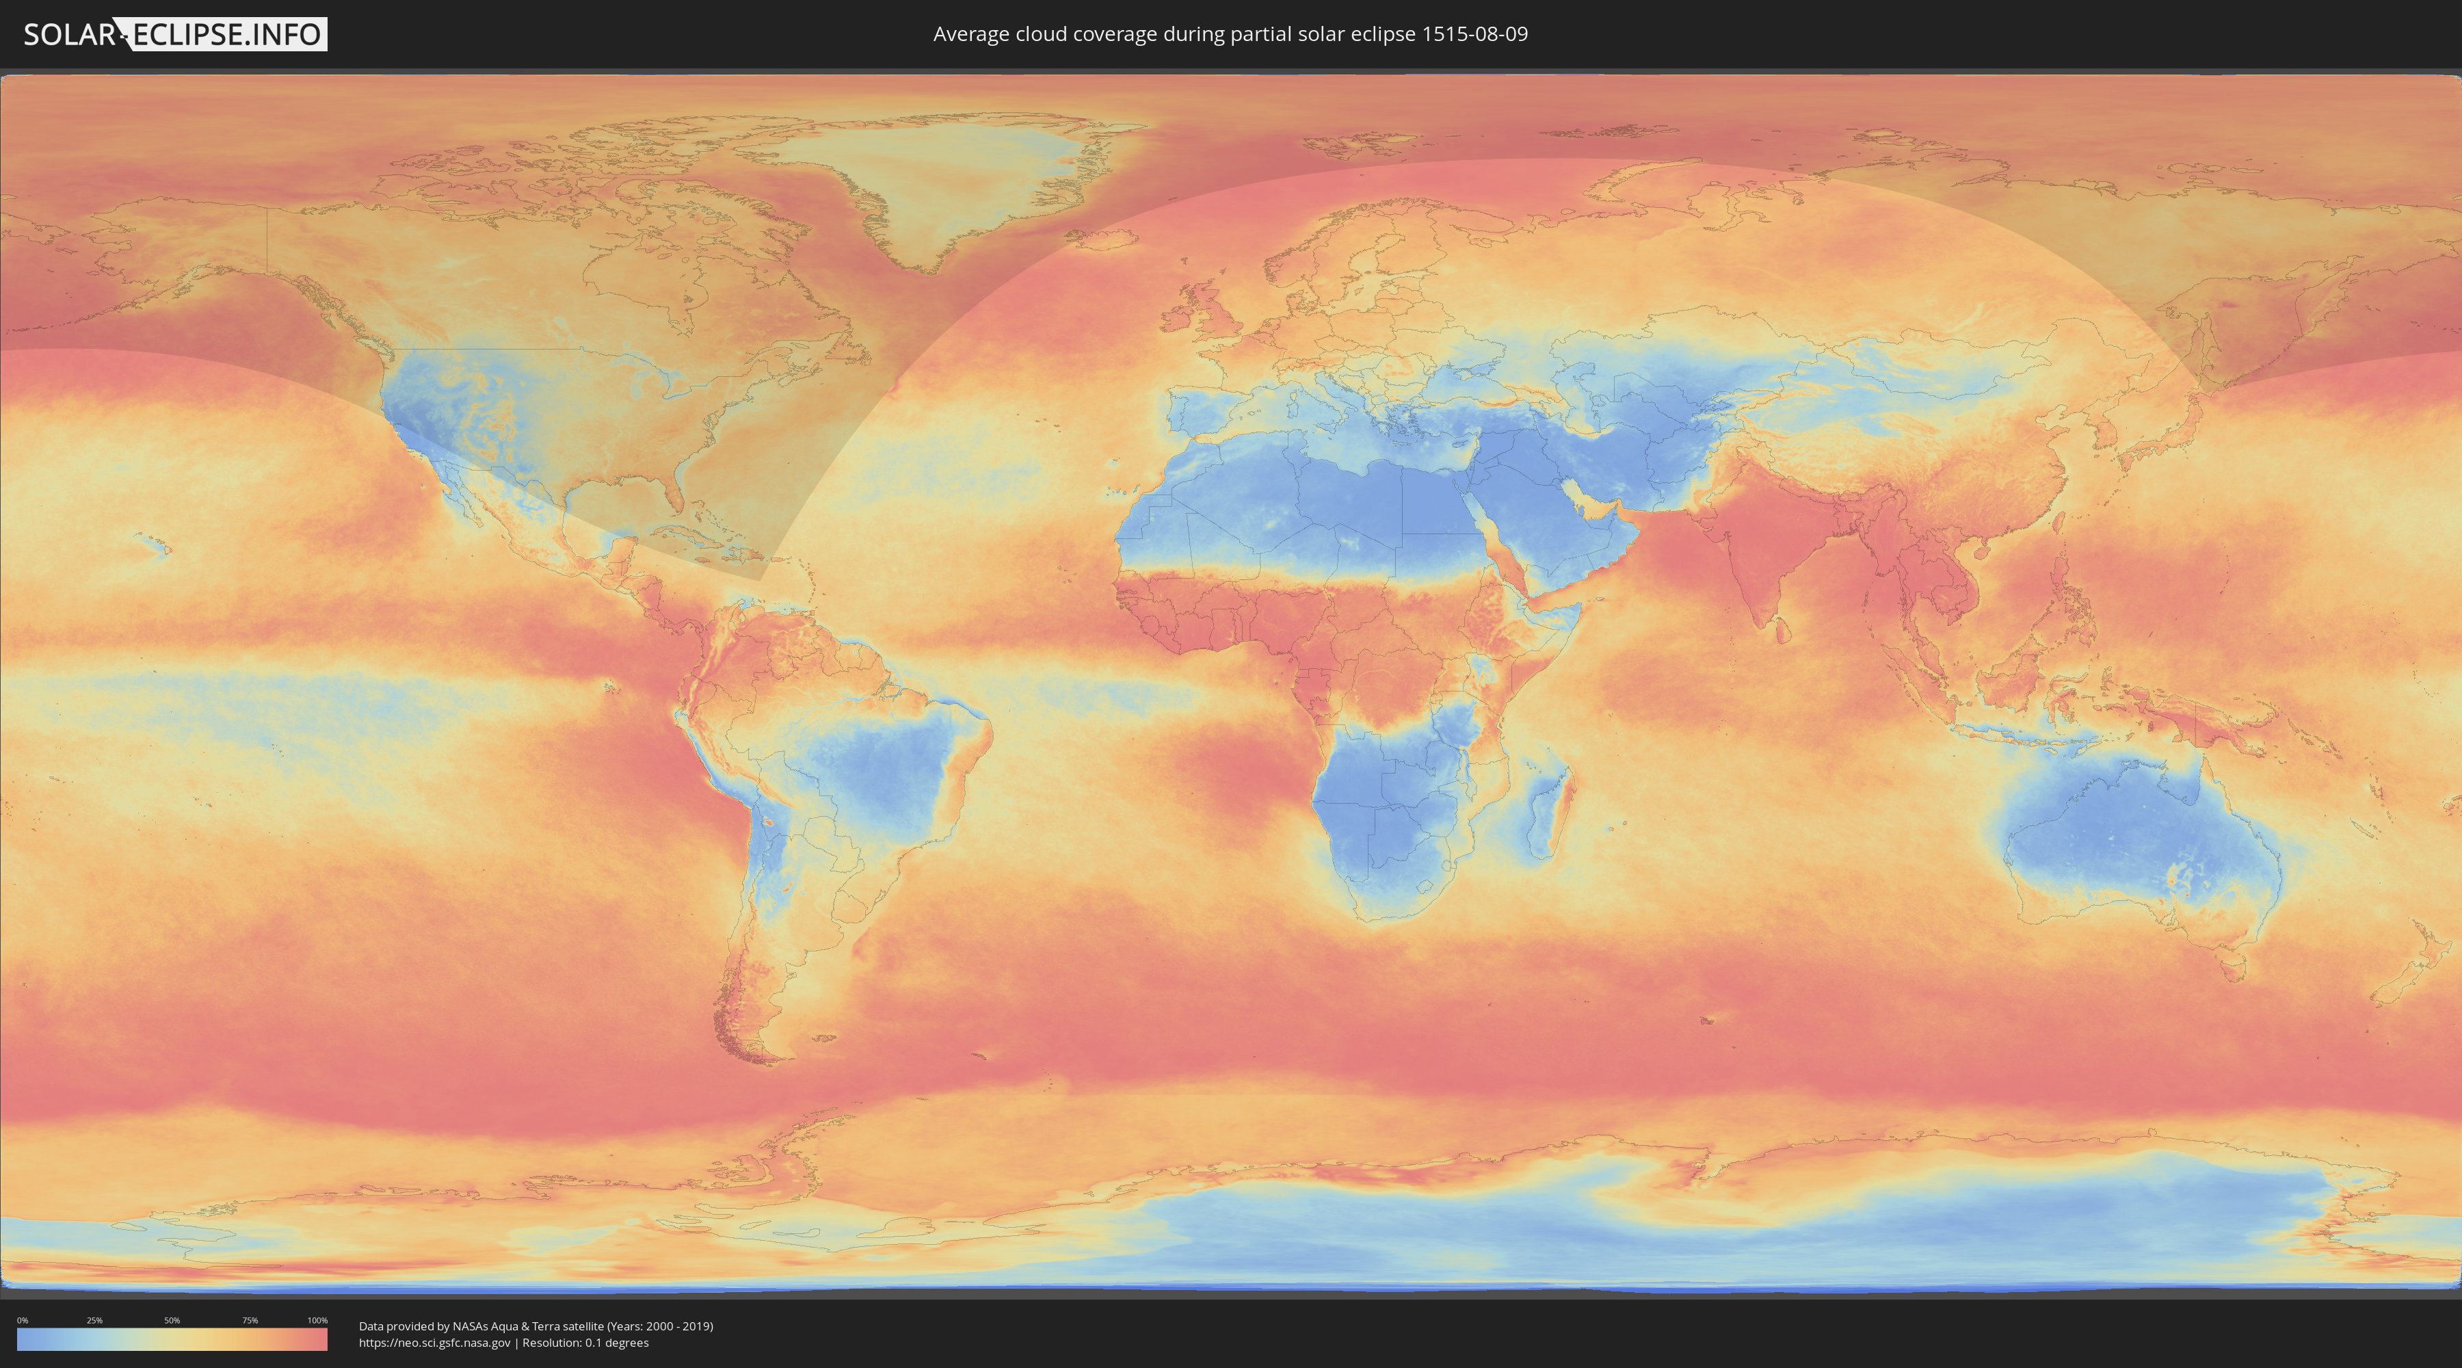Click the Resolution: 0.1 degrees text
Screen dimensions: 2462x1368
pos(585,1343)
